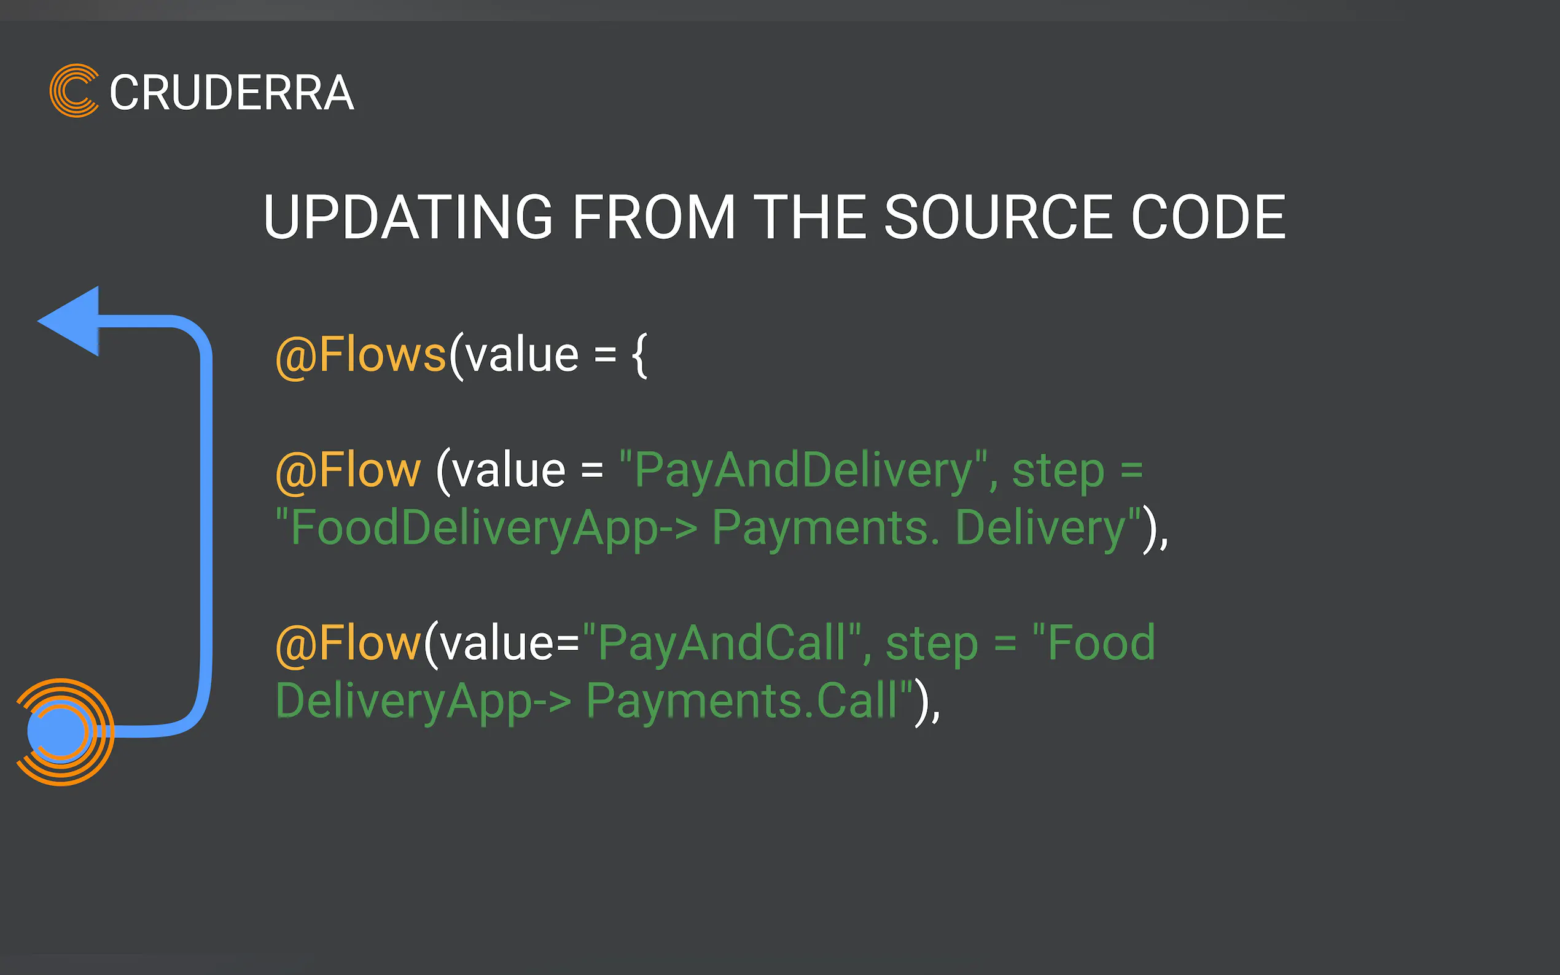Viewport: 1560px width, 975px height.
Task: Click the blue vertical arrow line
Action: [206, 529]
